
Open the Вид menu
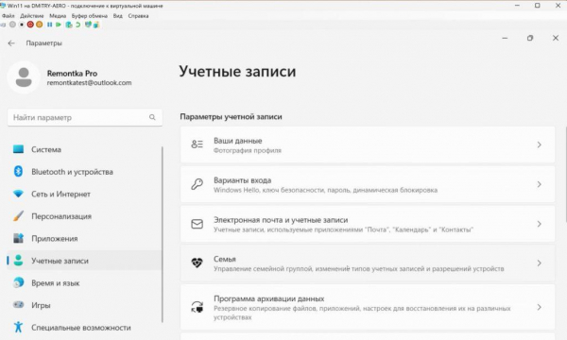118,16
